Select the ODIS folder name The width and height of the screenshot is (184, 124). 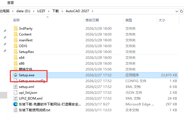click(23, 46)
